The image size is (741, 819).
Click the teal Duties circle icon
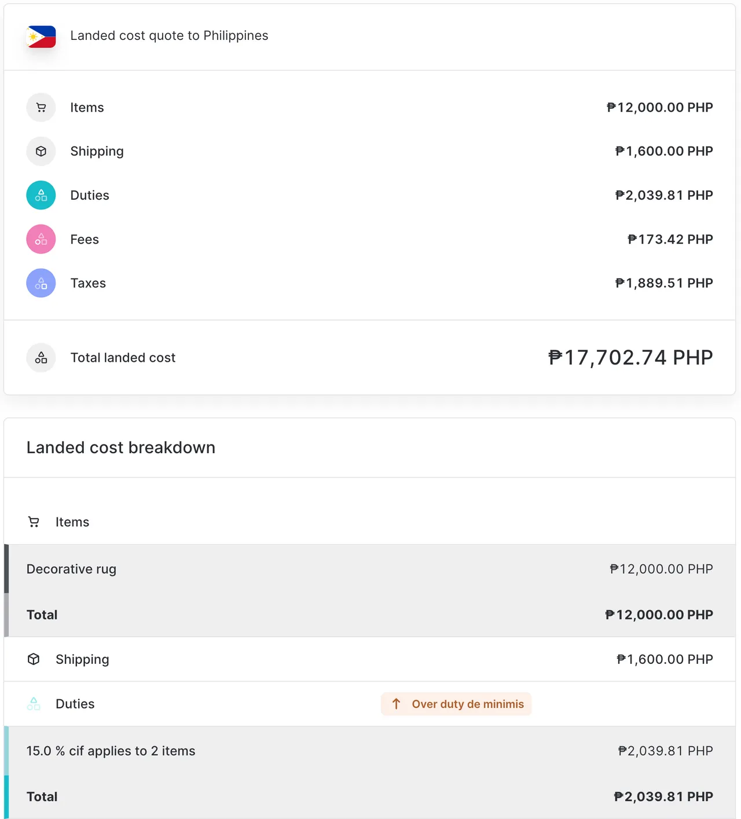coord(41,195)
